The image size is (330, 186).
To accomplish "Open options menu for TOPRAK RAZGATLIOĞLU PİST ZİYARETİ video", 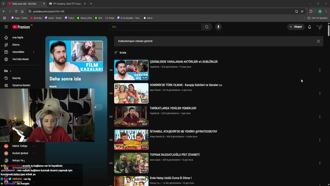I will click(320, 163).
